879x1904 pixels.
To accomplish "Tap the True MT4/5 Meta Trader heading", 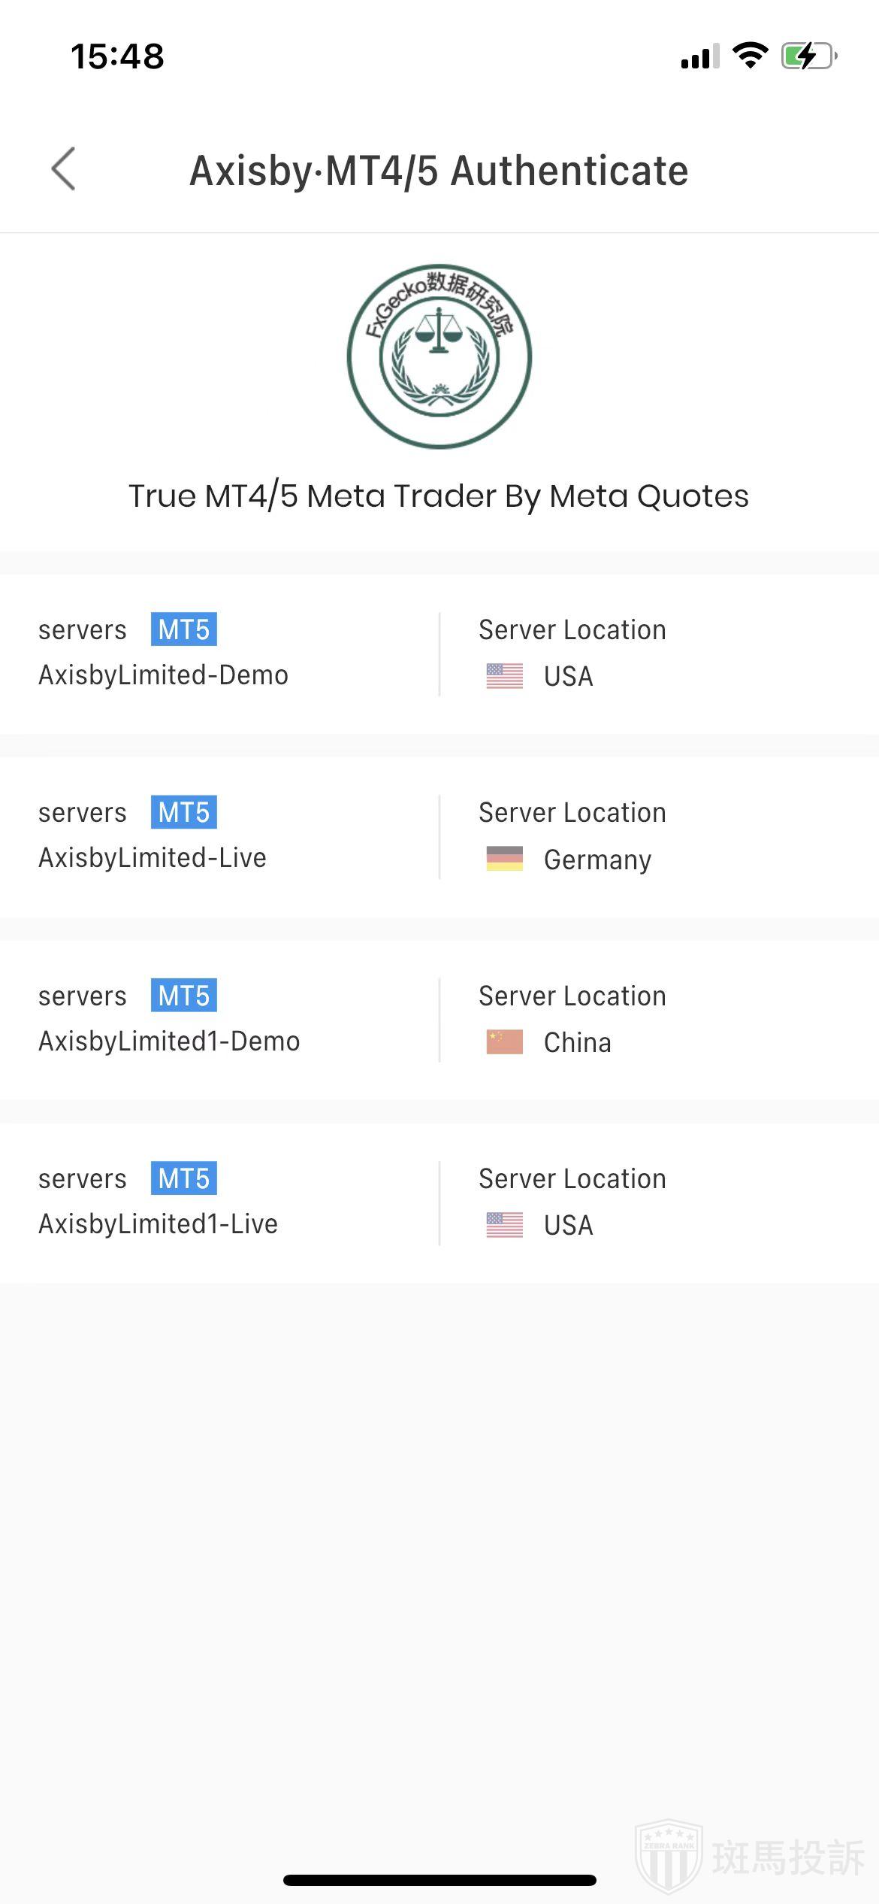I will [439, 496].
